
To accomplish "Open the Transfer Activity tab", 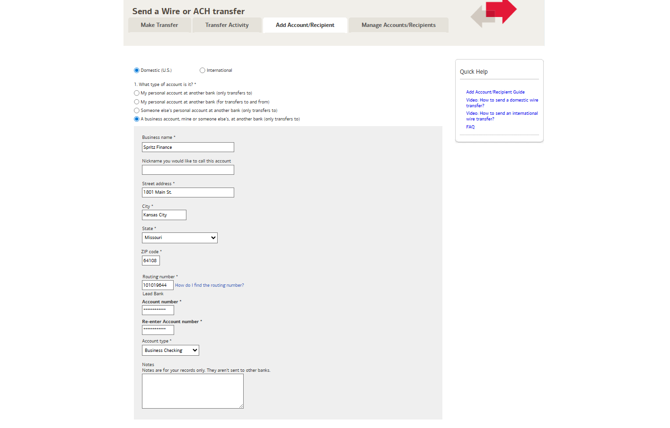I will (x=227, y=25).
